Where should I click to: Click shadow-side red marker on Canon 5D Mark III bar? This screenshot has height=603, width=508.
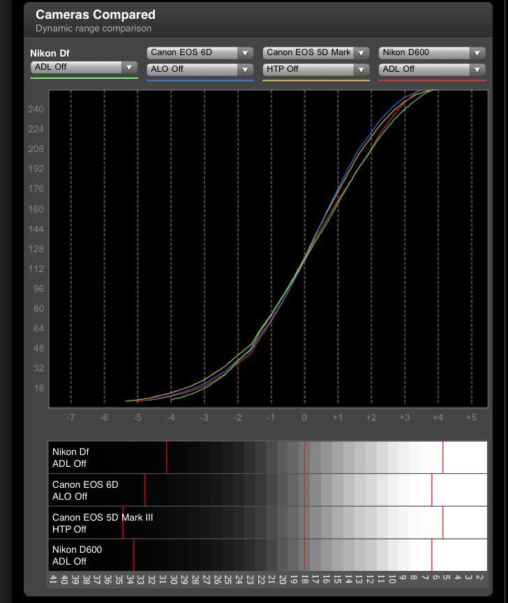123,523
